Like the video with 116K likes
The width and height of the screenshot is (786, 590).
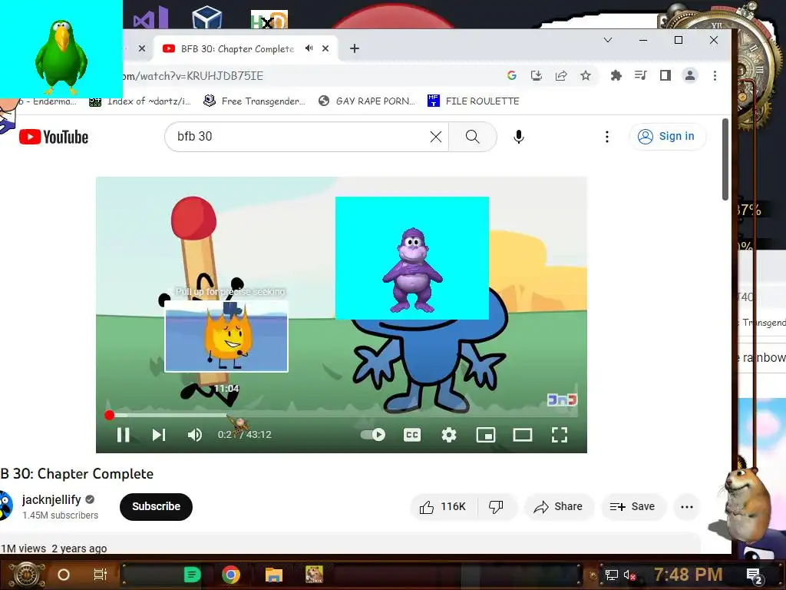pos(443,507)
